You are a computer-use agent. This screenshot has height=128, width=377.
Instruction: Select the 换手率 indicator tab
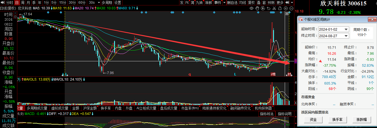(x=106, y=108)
